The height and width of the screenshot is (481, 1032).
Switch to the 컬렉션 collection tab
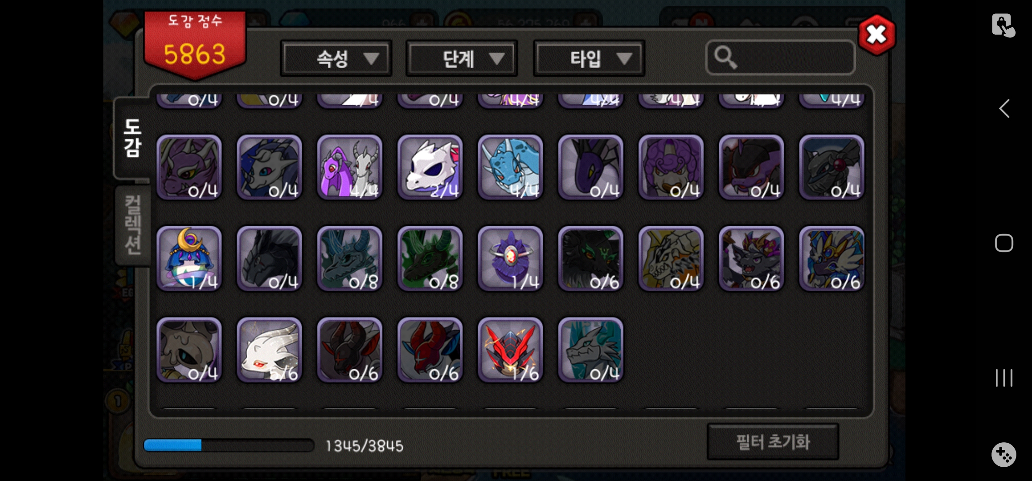tap(133, 225)
